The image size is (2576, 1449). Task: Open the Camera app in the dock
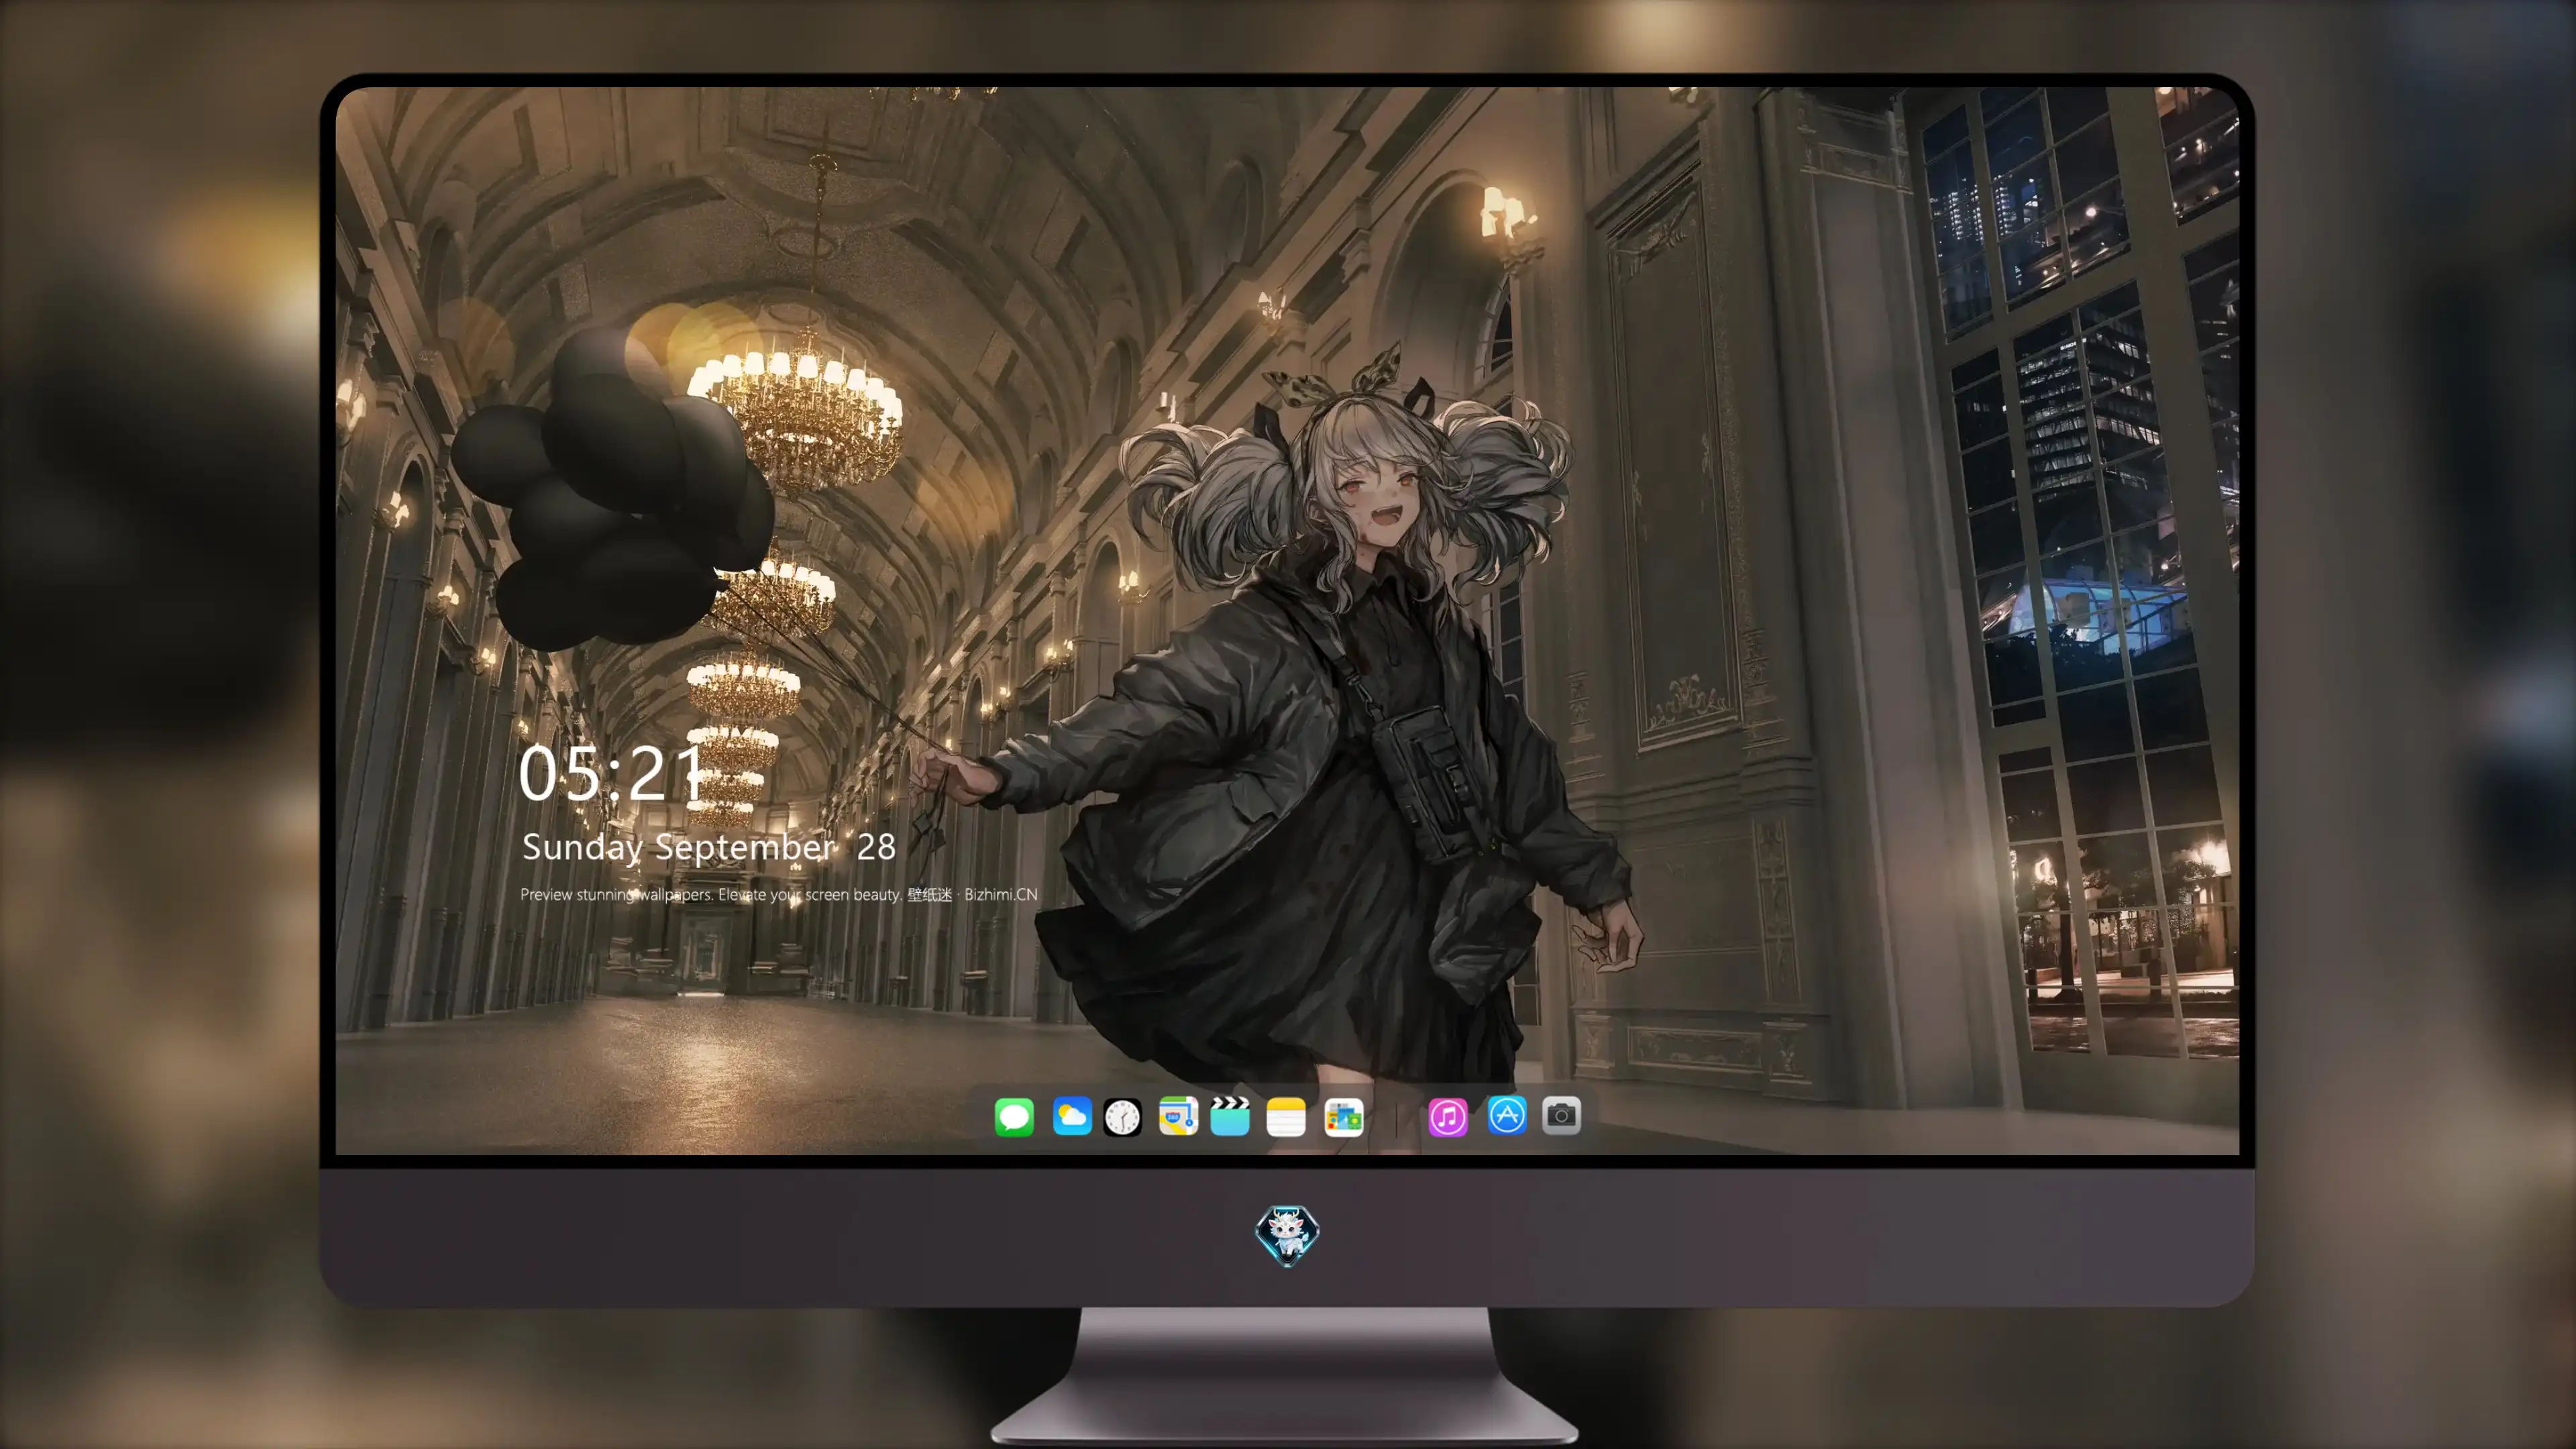[1561, 1115]
